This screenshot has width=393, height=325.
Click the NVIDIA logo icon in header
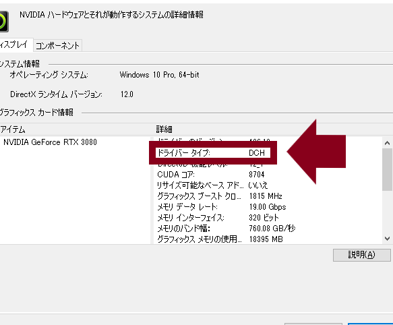3,22
